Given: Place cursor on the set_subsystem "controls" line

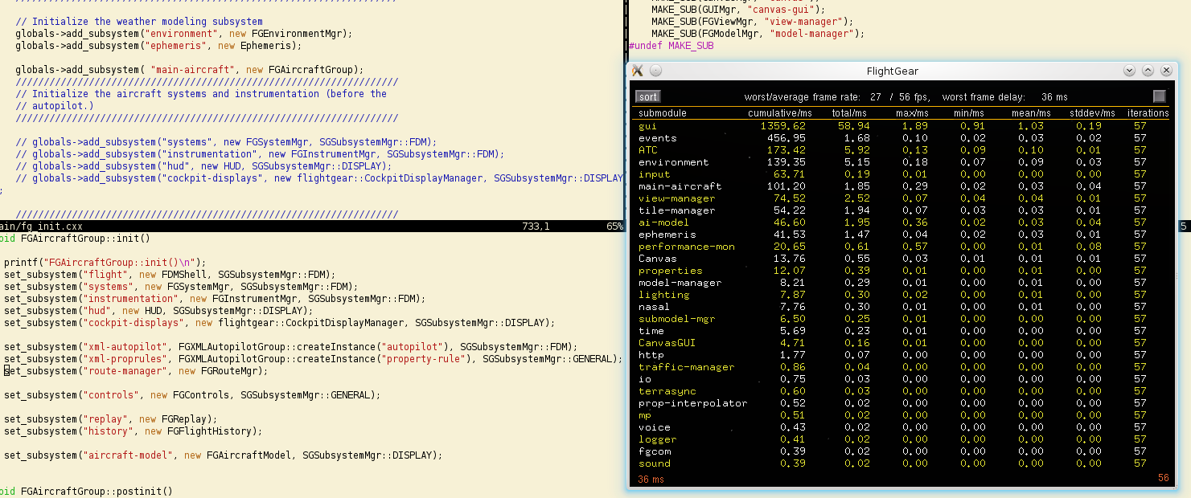Looking at the screenshot, I should 192,395.
